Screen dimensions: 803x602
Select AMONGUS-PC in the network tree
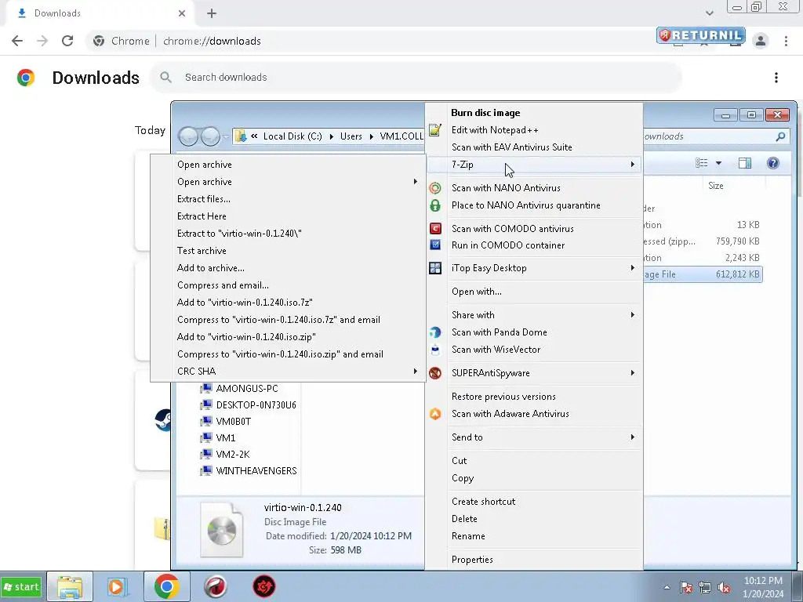pos(247,389)
